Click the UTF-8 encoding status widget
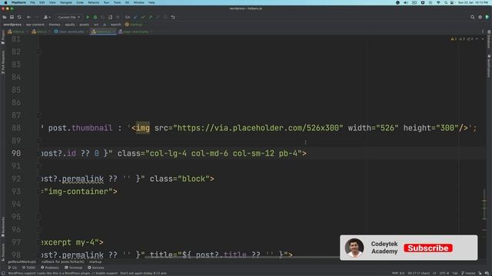 click(x=444, y=273)
